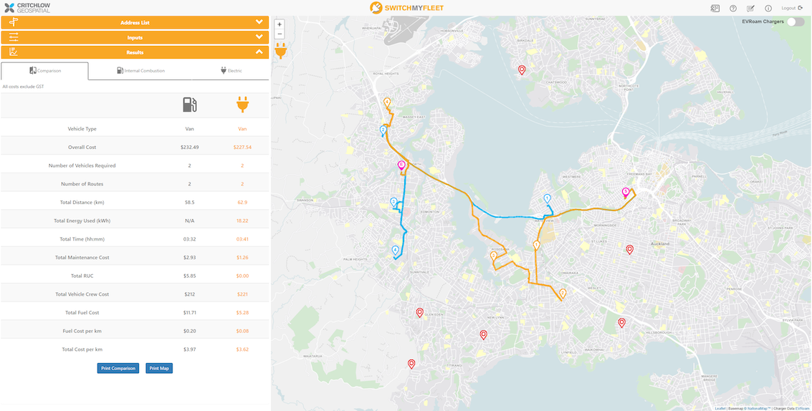Select blue stop marker 2 near Massey East
This screenshot has height=411, width=812.
pyautogui.click(x=383, y=130)
